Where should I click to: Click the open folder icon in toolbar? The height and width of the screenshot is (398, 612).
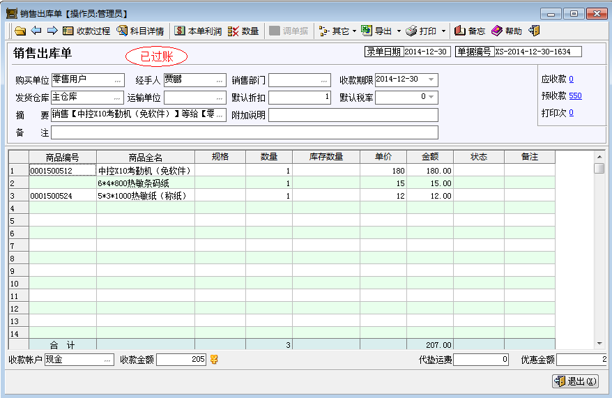(20, 31)
